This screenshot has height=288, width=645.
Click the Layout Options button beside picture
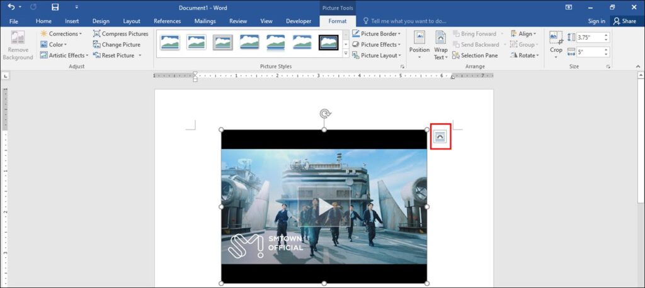click(x=440, y=136)
